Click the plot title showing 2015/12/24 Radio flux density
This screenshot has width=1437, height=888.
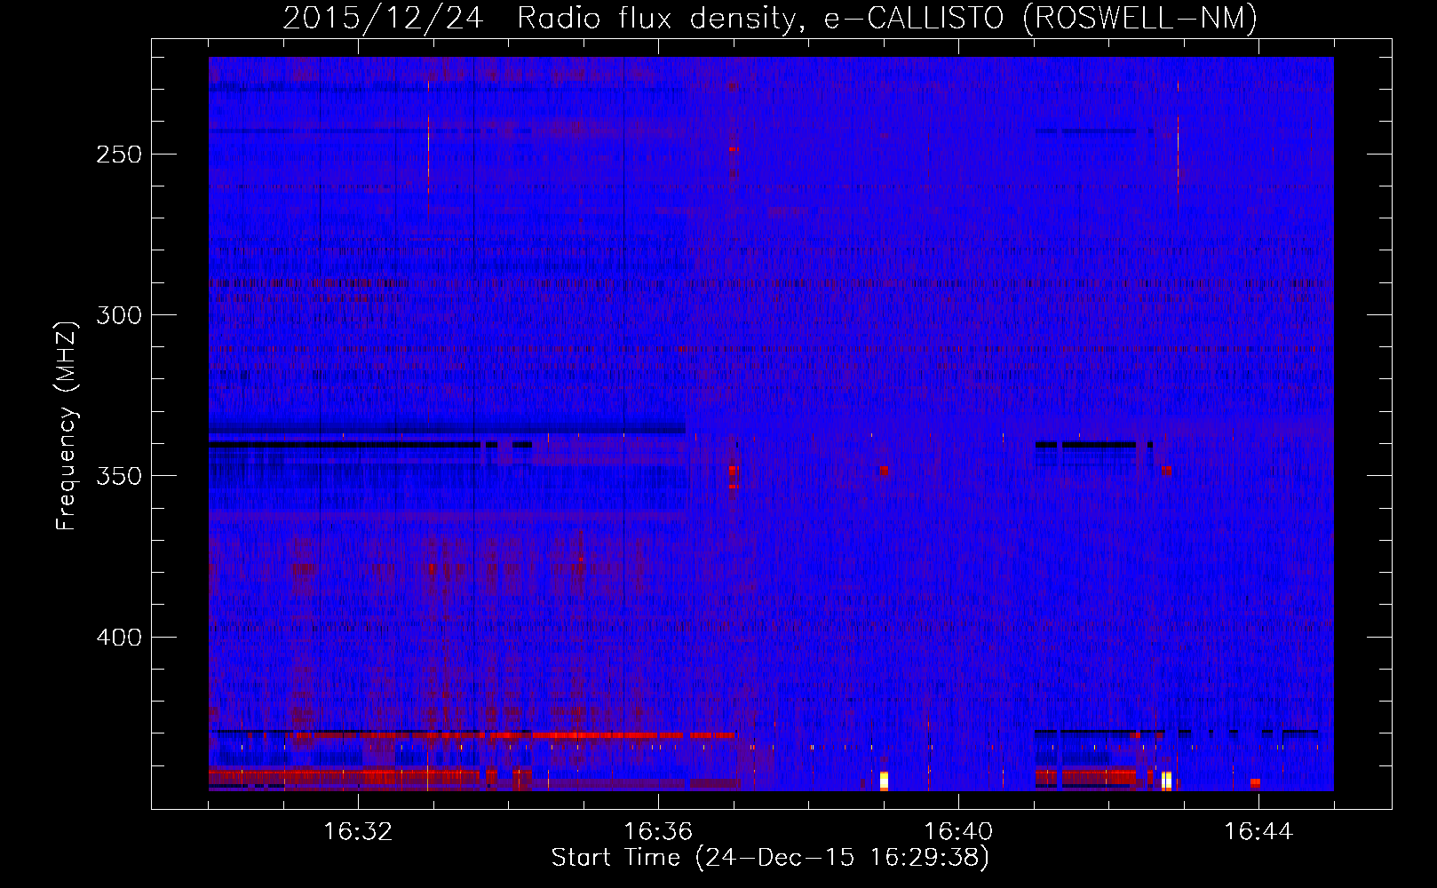(770, 18)
